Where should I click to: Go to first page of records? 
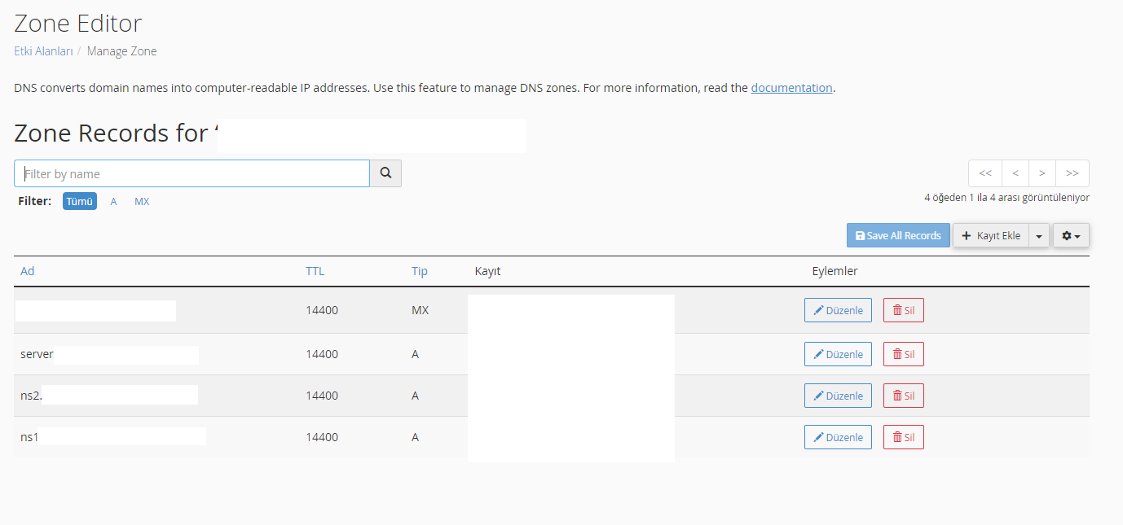pos(985,173)
